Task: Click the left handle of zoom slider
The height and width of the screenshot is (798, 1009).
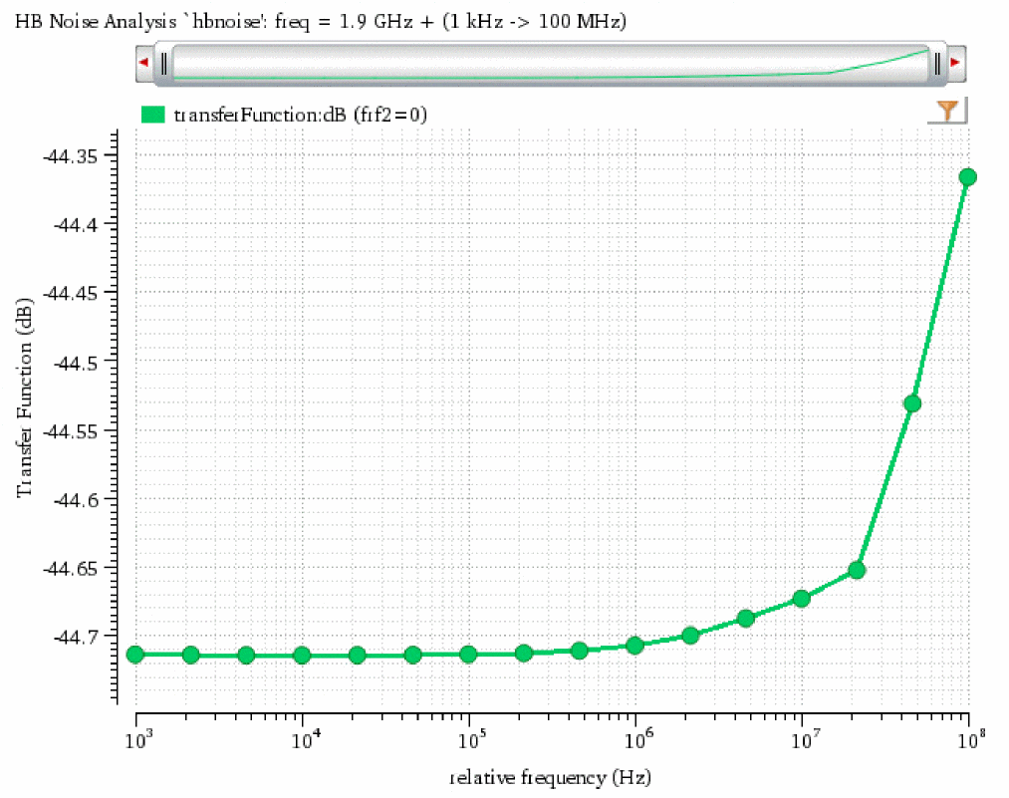Action: click(x=163, y=63)
